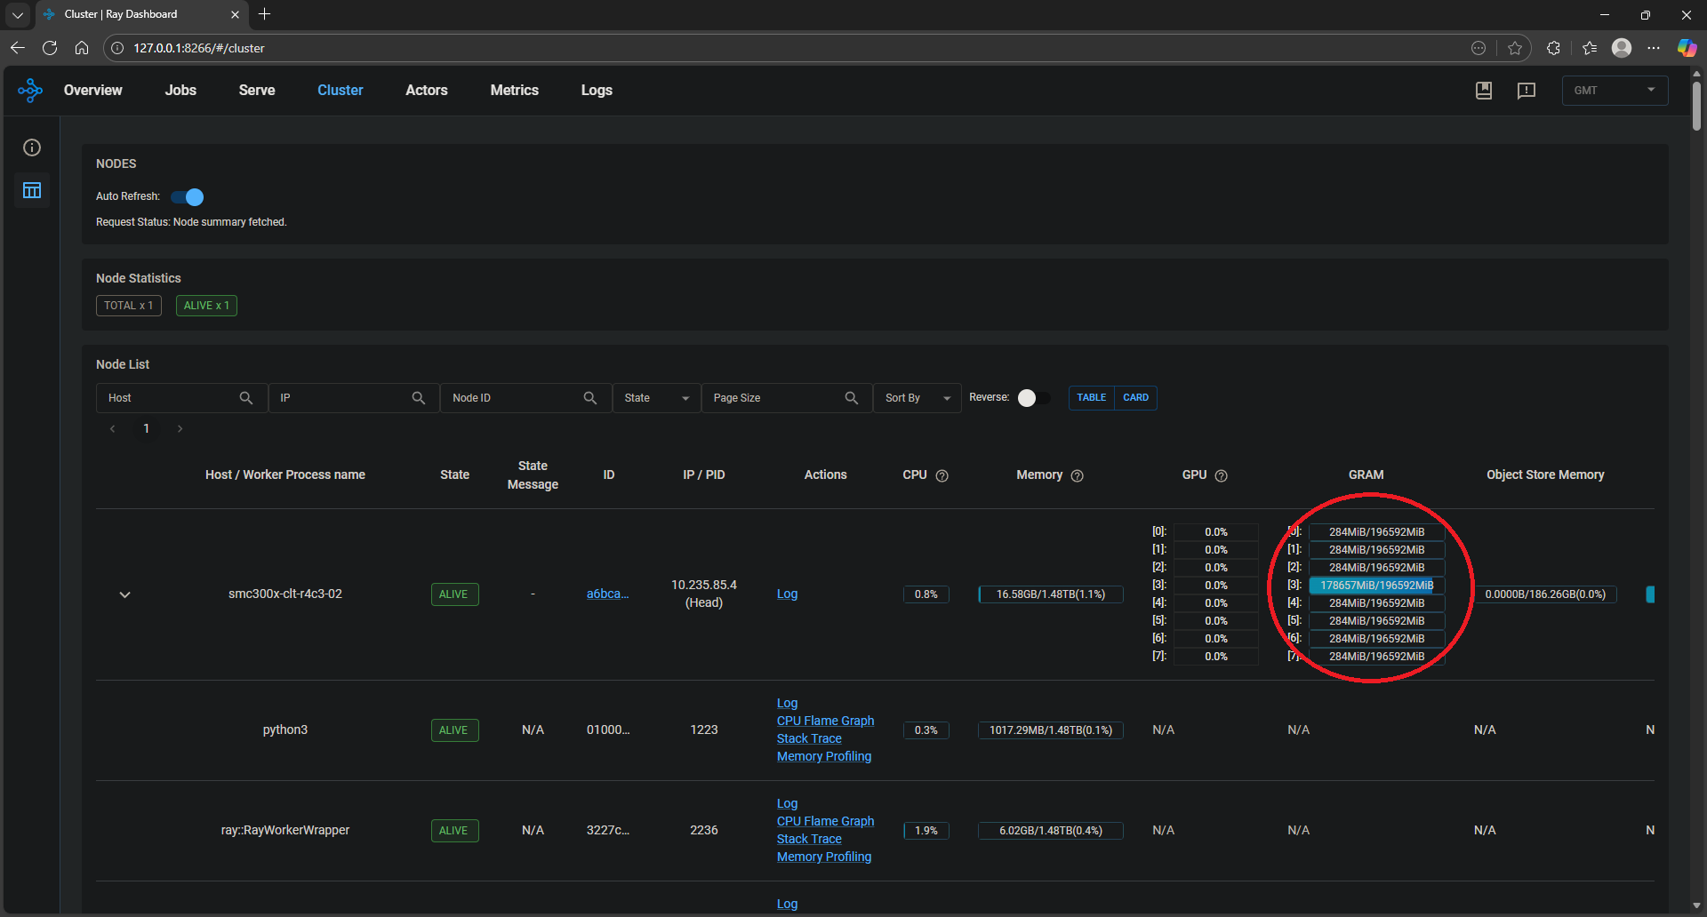Go to the Jobs page
Viewport: 1707px width, 917px height.
click(180, 90)
